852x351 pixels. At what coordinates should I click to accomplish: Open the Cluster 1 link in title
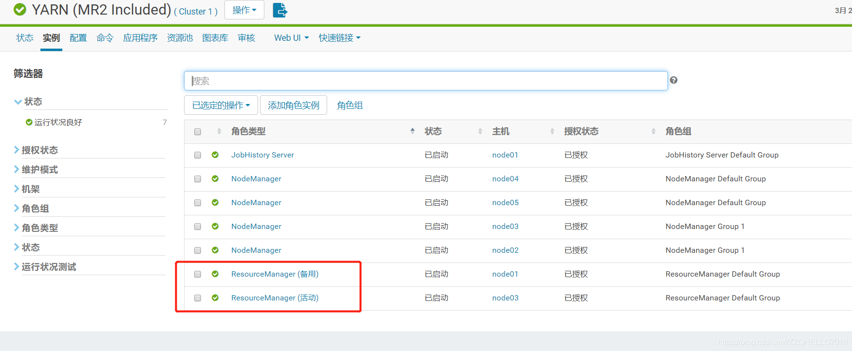click(x=195, y=11)
